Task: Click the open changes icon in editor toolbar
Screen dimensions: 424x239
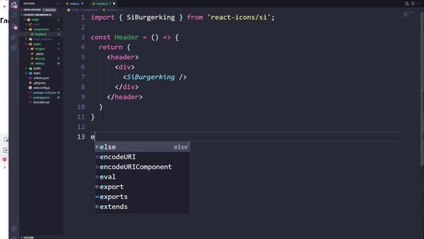Action: [407, 3]
